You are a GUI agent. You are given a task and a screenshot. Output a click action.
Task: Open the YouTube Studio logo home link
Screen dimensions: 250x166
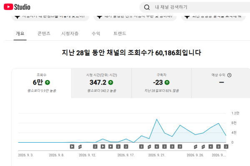[x=17, y=7]
